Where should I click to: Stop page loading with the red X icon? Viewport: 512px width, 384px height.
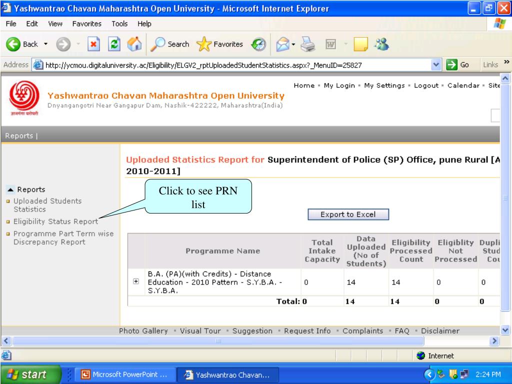click(93, 44)
